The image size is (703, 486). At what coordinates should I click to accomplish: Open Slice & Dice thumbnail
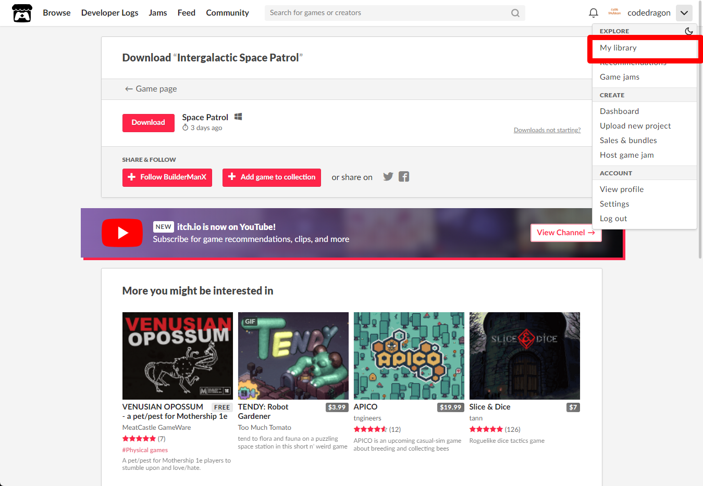pyautogui.click(x=525, y=356)
